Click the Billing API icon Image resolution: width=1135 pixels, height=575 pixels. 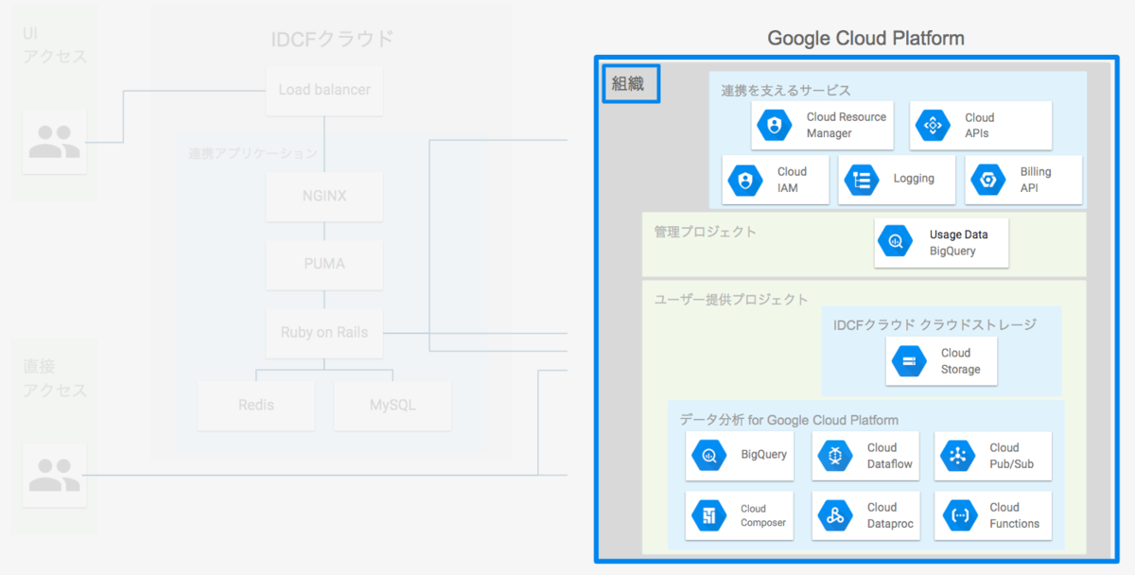tap(988, 180)
